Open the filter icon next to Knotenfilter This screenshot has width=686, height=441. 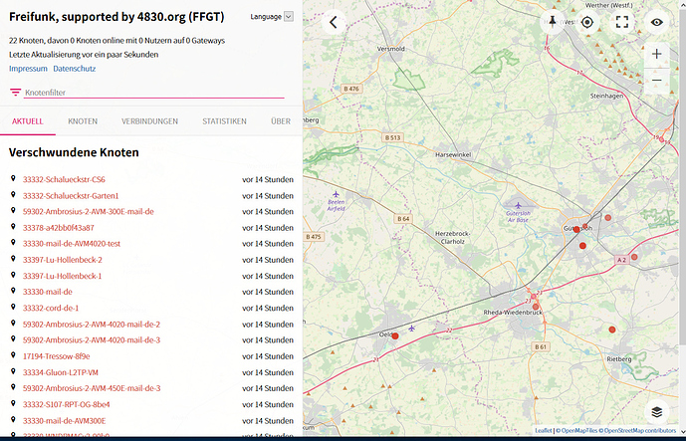(15, 92)
